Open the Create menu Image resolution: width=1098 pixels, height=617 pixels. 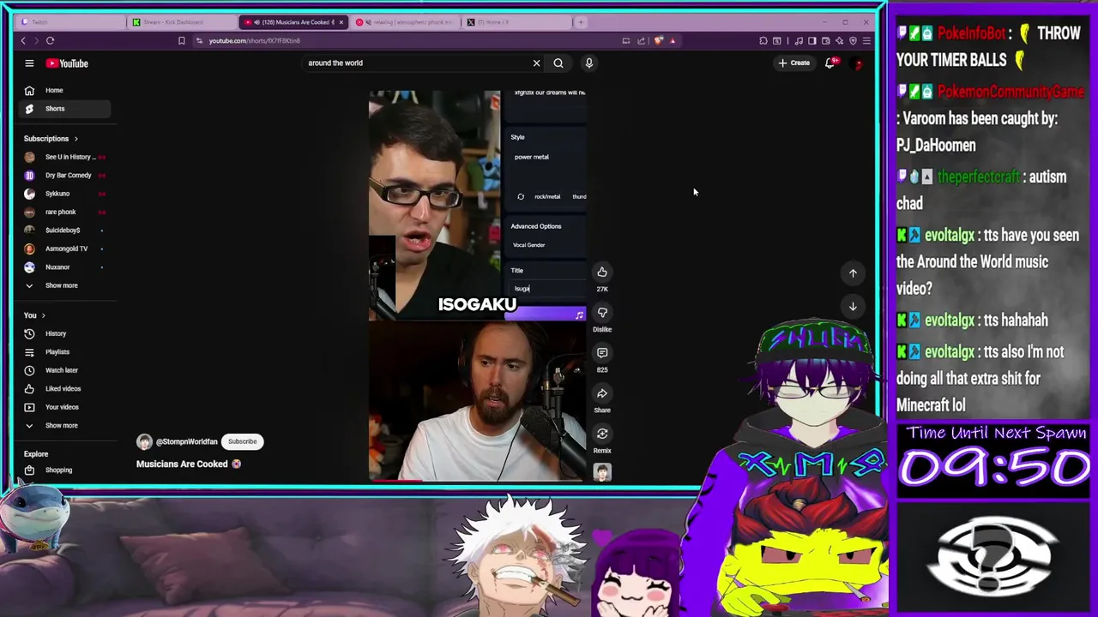[793, 63]
